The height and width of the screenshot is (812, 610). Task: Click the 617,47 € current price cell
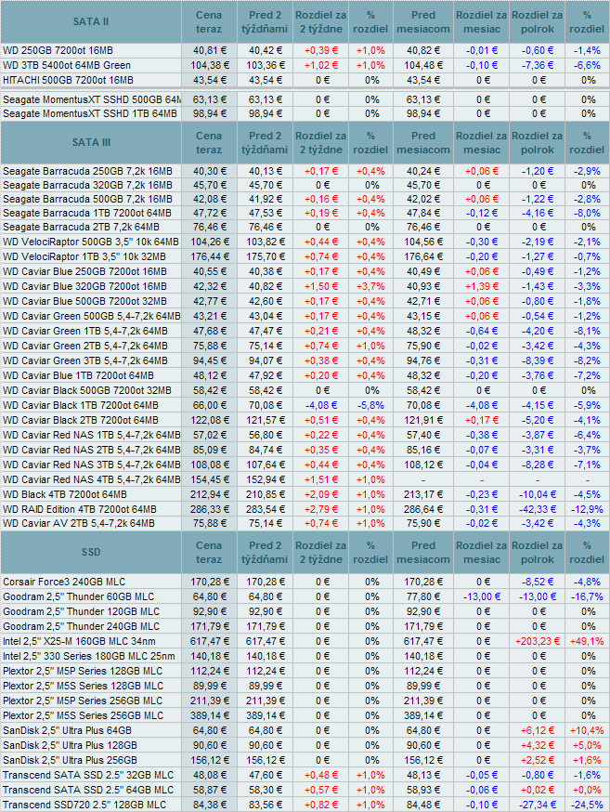(x=209, y=641)
